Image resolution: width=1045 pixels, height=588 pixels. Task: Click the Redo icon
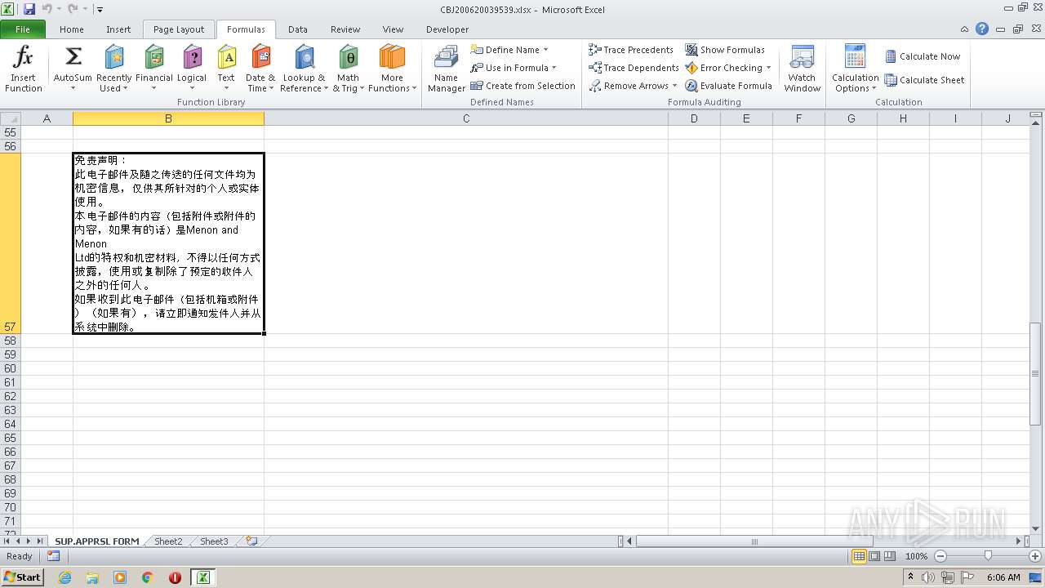pos(73,9)
